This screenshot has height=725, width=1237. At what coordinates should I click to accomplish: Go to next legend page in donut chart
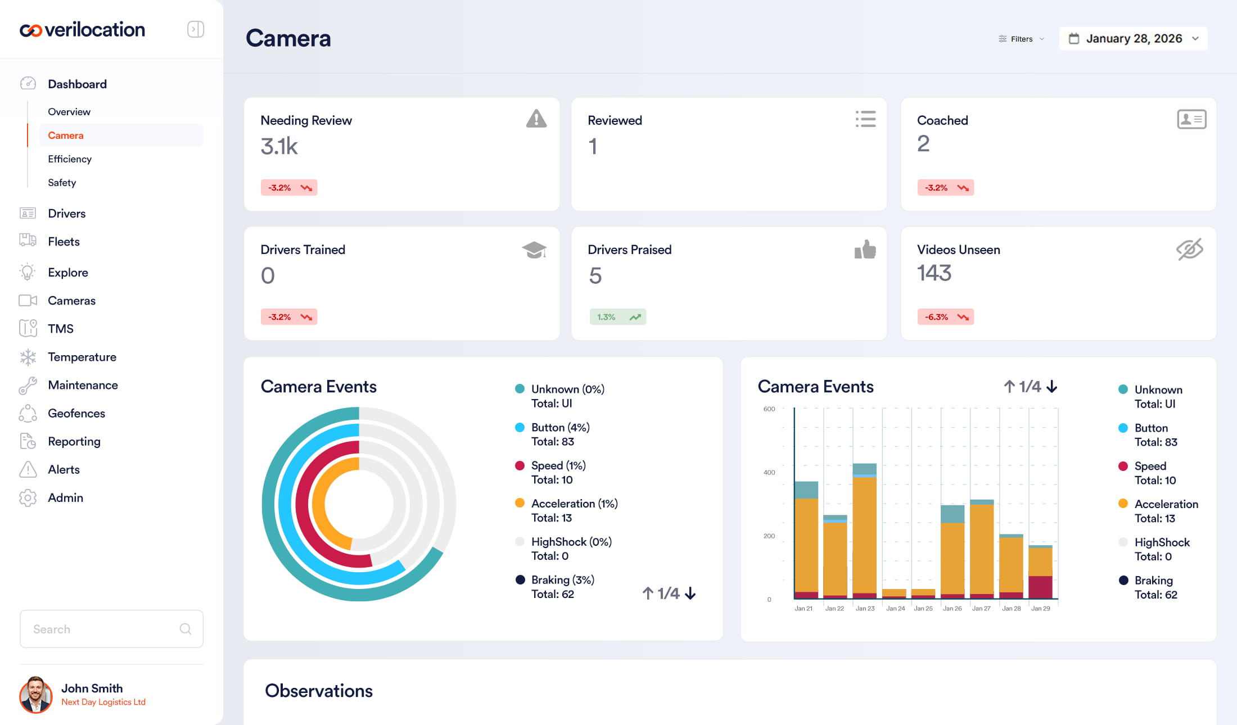(x=690, y=593)
